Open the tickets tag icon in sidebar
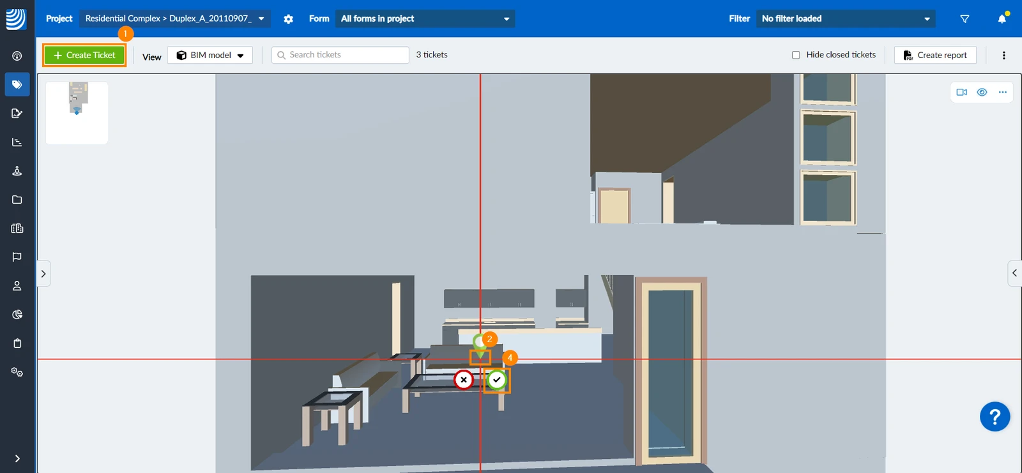 [x=17, y=84]
